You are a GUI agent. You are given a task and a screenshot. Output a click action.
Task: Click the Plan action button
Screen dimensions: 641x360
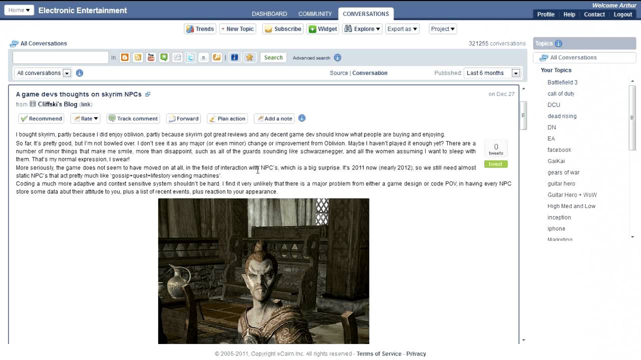coord(227,118)
